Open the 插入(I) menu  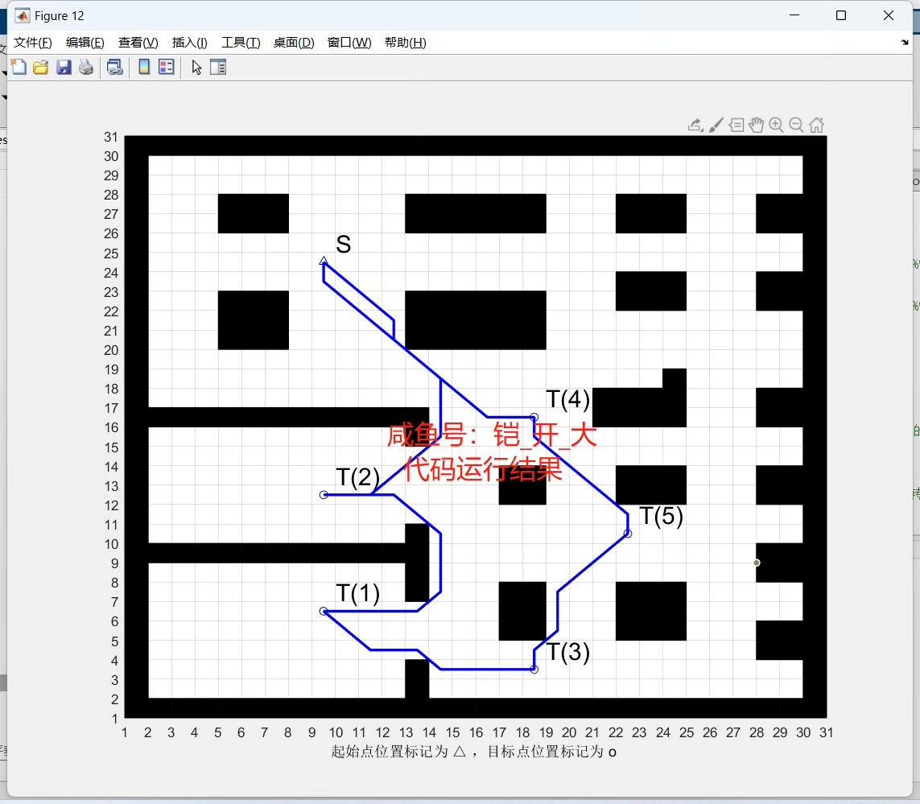pyautogui.click(x=189, y=43)
